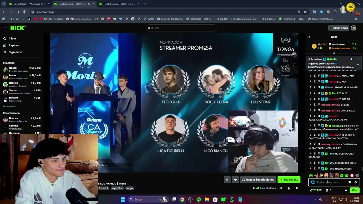Image resolution: width=363 pixels, height=204 pixels.
Task: Open a new Chrome tab
Action: click(x=145, y=4)
